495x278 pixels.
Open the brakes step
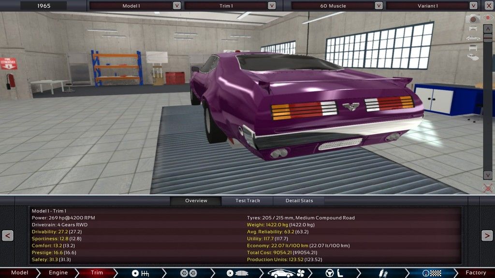click(237, 273)
